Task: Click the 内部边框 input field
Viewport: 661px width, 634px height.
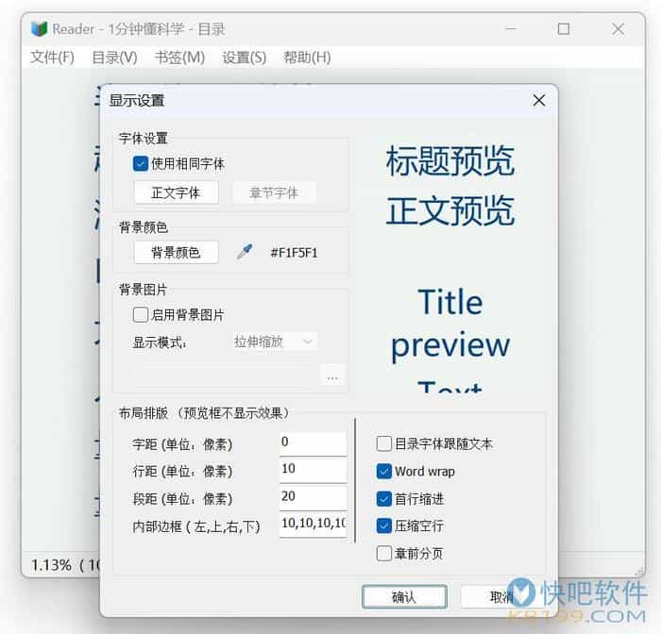Action: pyautogui.click(x=313, y=524)
